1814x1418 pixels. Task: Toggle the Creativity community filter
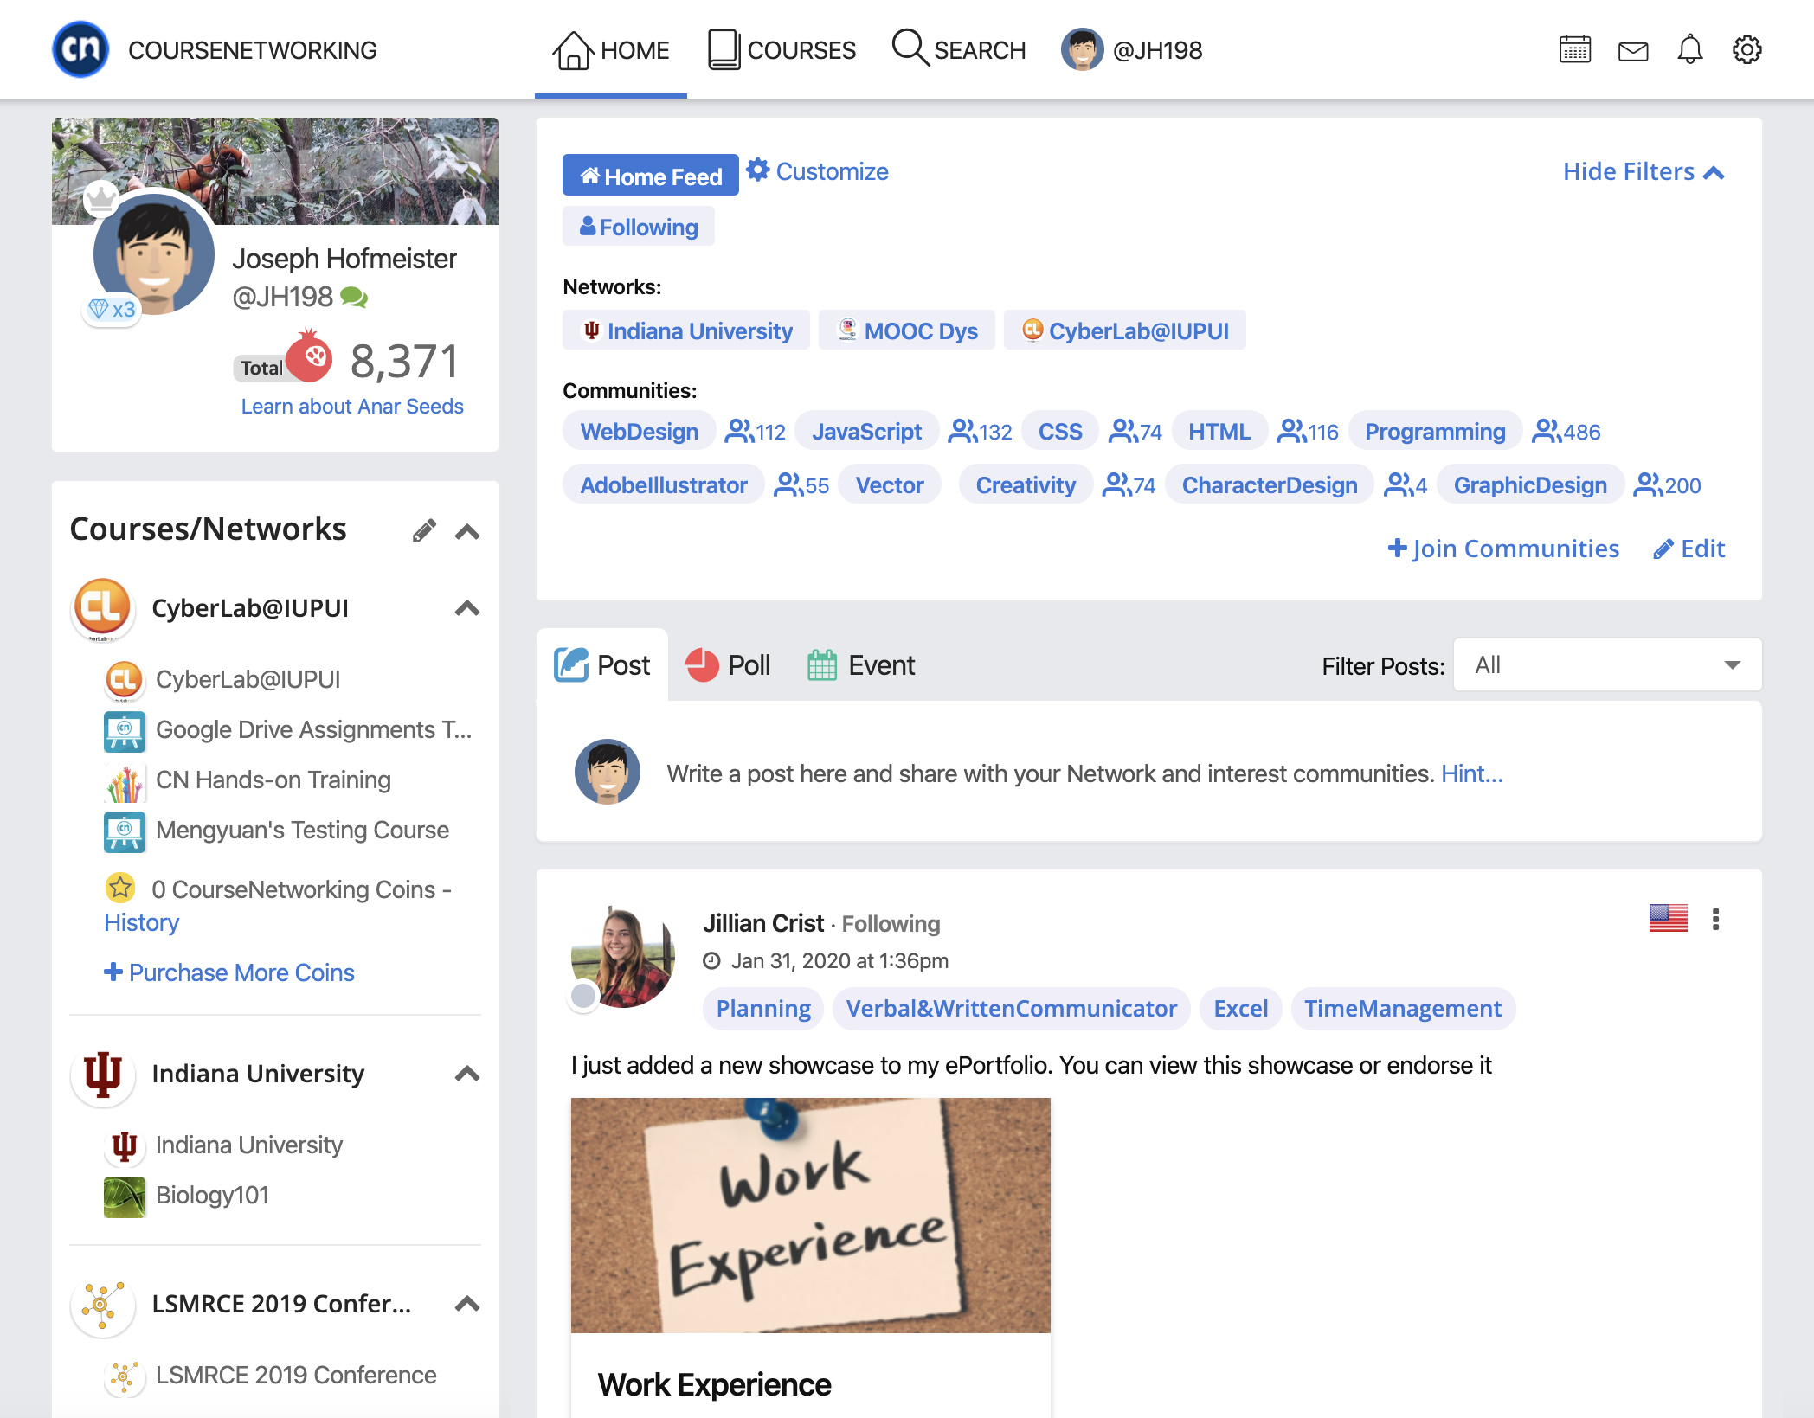(1026, 484)
